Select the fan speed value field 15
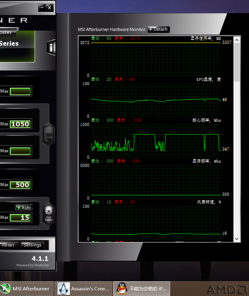The image size is (249, 296). (20, 218)
